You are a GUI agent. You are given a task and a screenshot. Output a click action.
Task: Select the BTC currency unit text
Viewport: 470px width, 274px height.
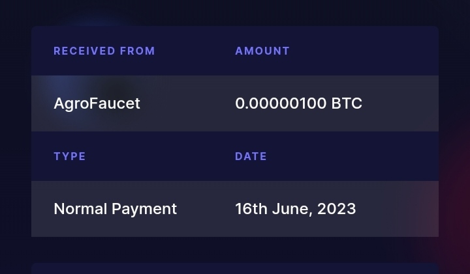coord(347,103)
